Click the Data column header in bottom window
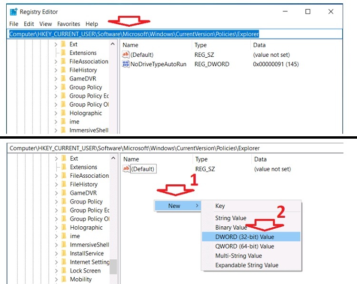This screenshot has width=357, height=284. (x=260, y=159)
